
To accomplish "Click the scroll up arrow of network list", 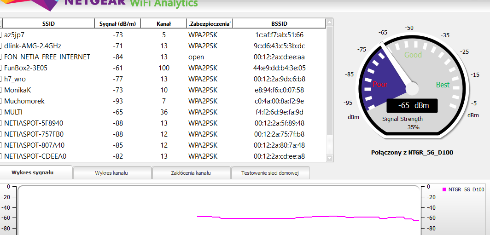I will (329, 23).
